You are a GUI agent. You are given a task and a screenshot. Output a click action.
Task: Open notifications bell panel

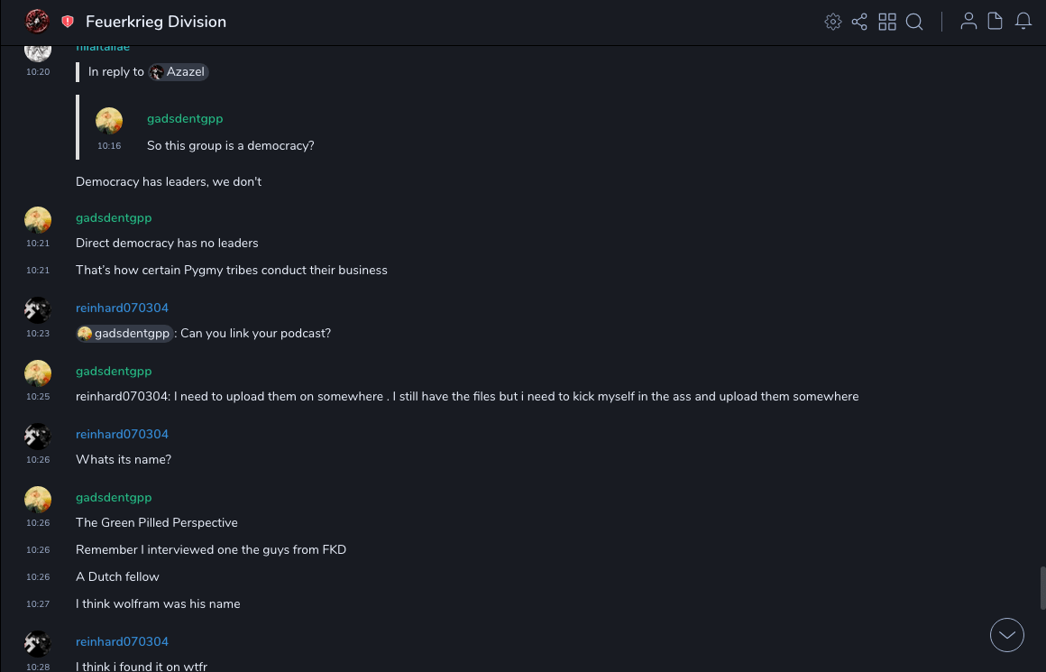pos(1023,22)
